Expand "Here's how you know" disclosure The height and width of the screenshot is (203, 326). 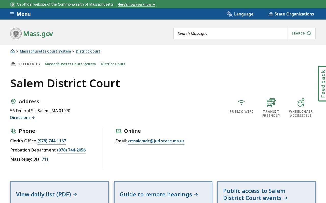pos(137,4)
